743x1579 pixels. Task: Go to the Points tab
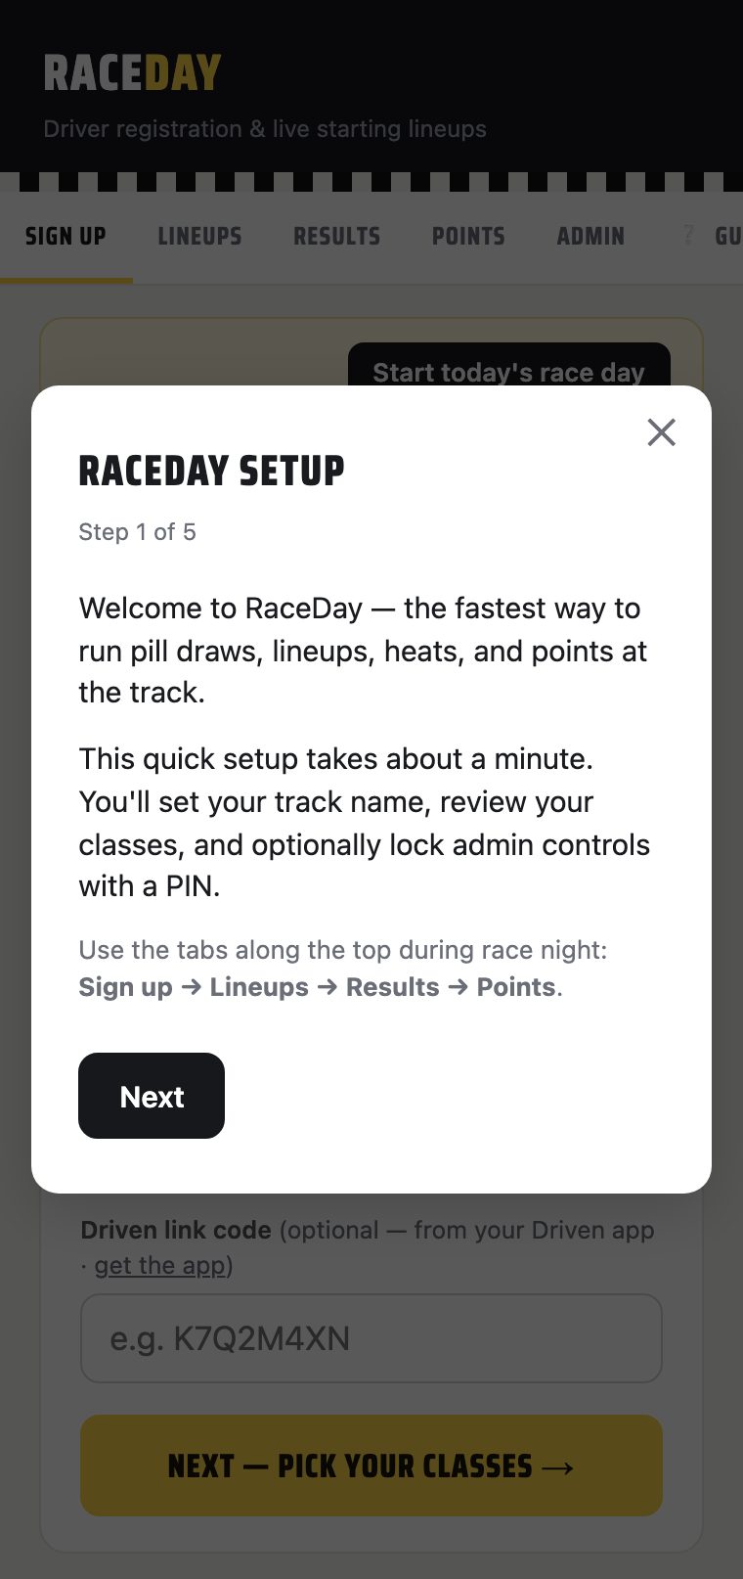(468, 236)
